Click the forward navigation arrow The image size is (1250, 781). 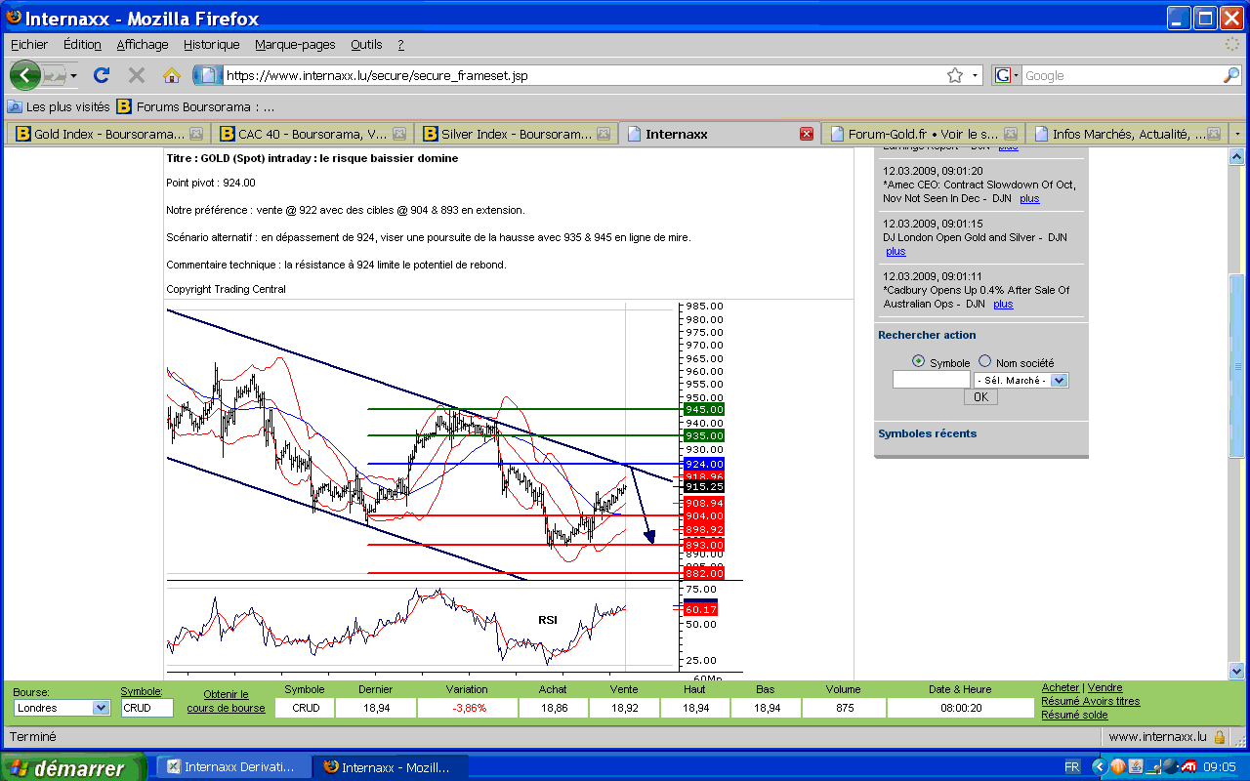click(55, 75)
